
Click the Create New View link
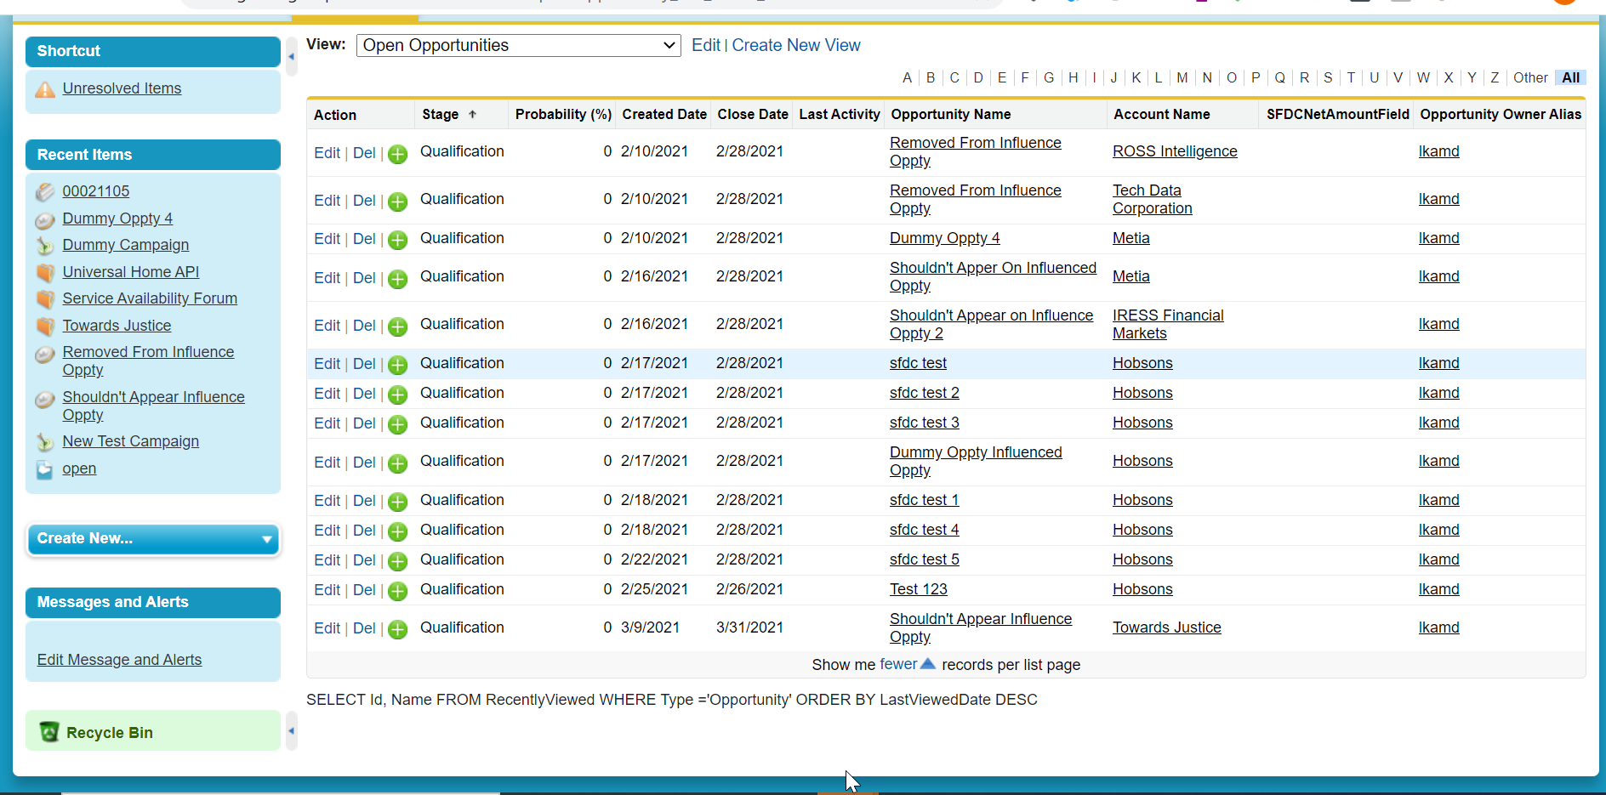pos(795,46)
